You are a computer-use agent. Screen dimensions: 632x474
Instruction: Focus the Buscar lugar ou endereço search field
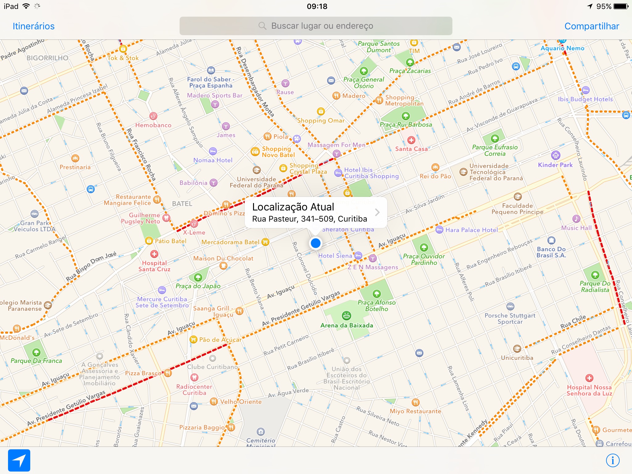click(316, 26)
